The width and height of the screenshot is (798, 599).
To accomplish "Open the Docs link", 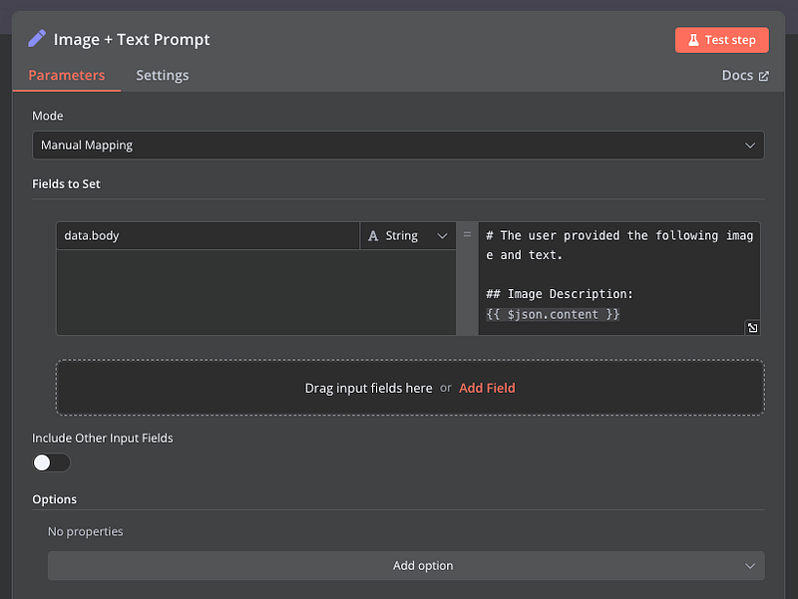I will [x=737, y=76].
